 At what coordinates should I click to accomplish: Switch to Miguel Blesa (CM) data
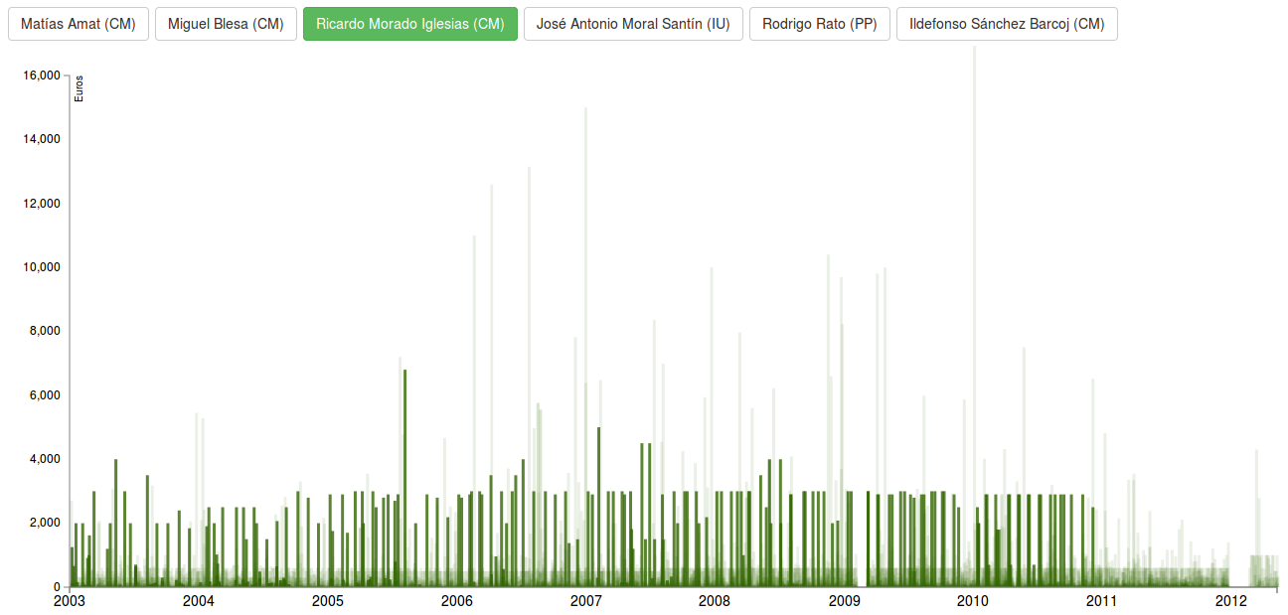226,24
